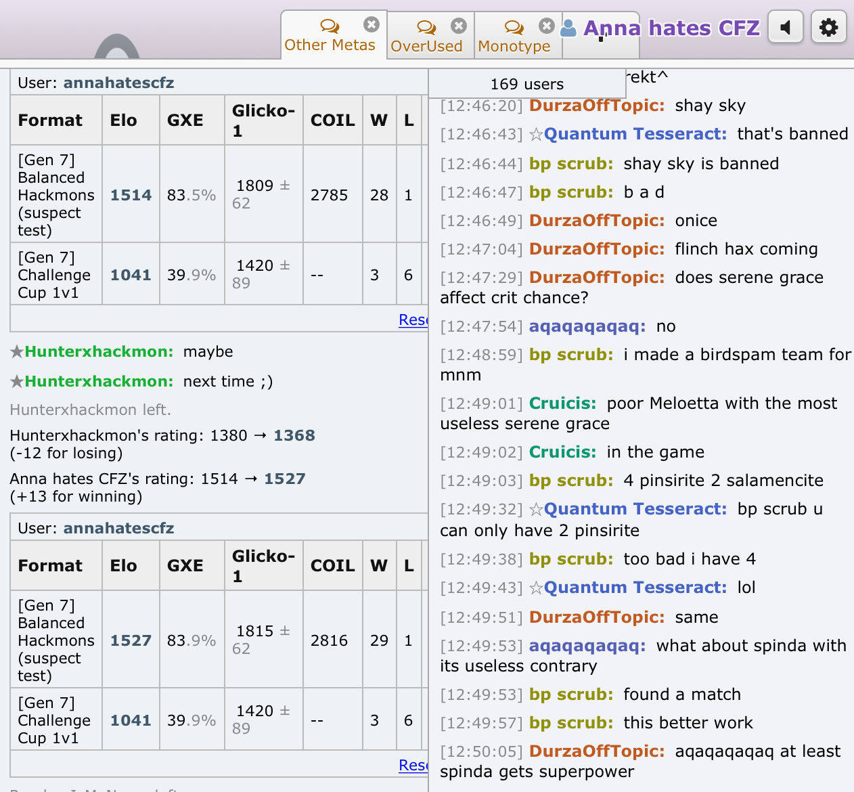854x792 pixels.
Task: Click Reset link under the first ratings table
Action: click(x=413, y=320)
